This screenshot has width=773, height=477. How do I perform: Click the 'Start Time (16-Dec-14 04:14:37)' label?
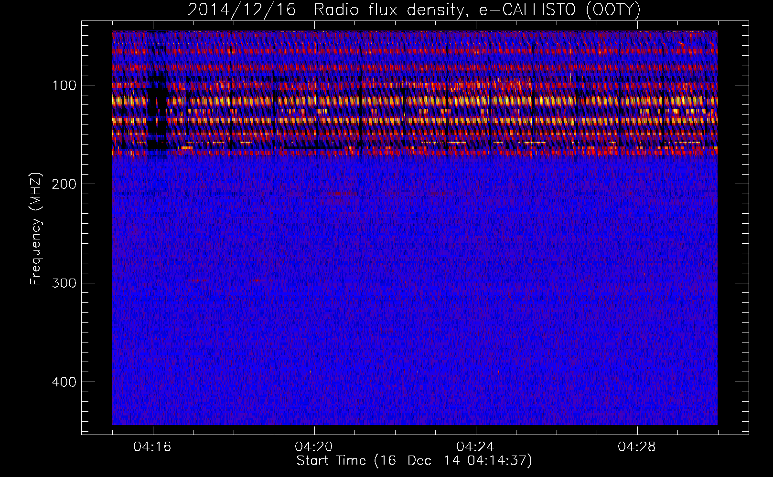tap(414, 461)
